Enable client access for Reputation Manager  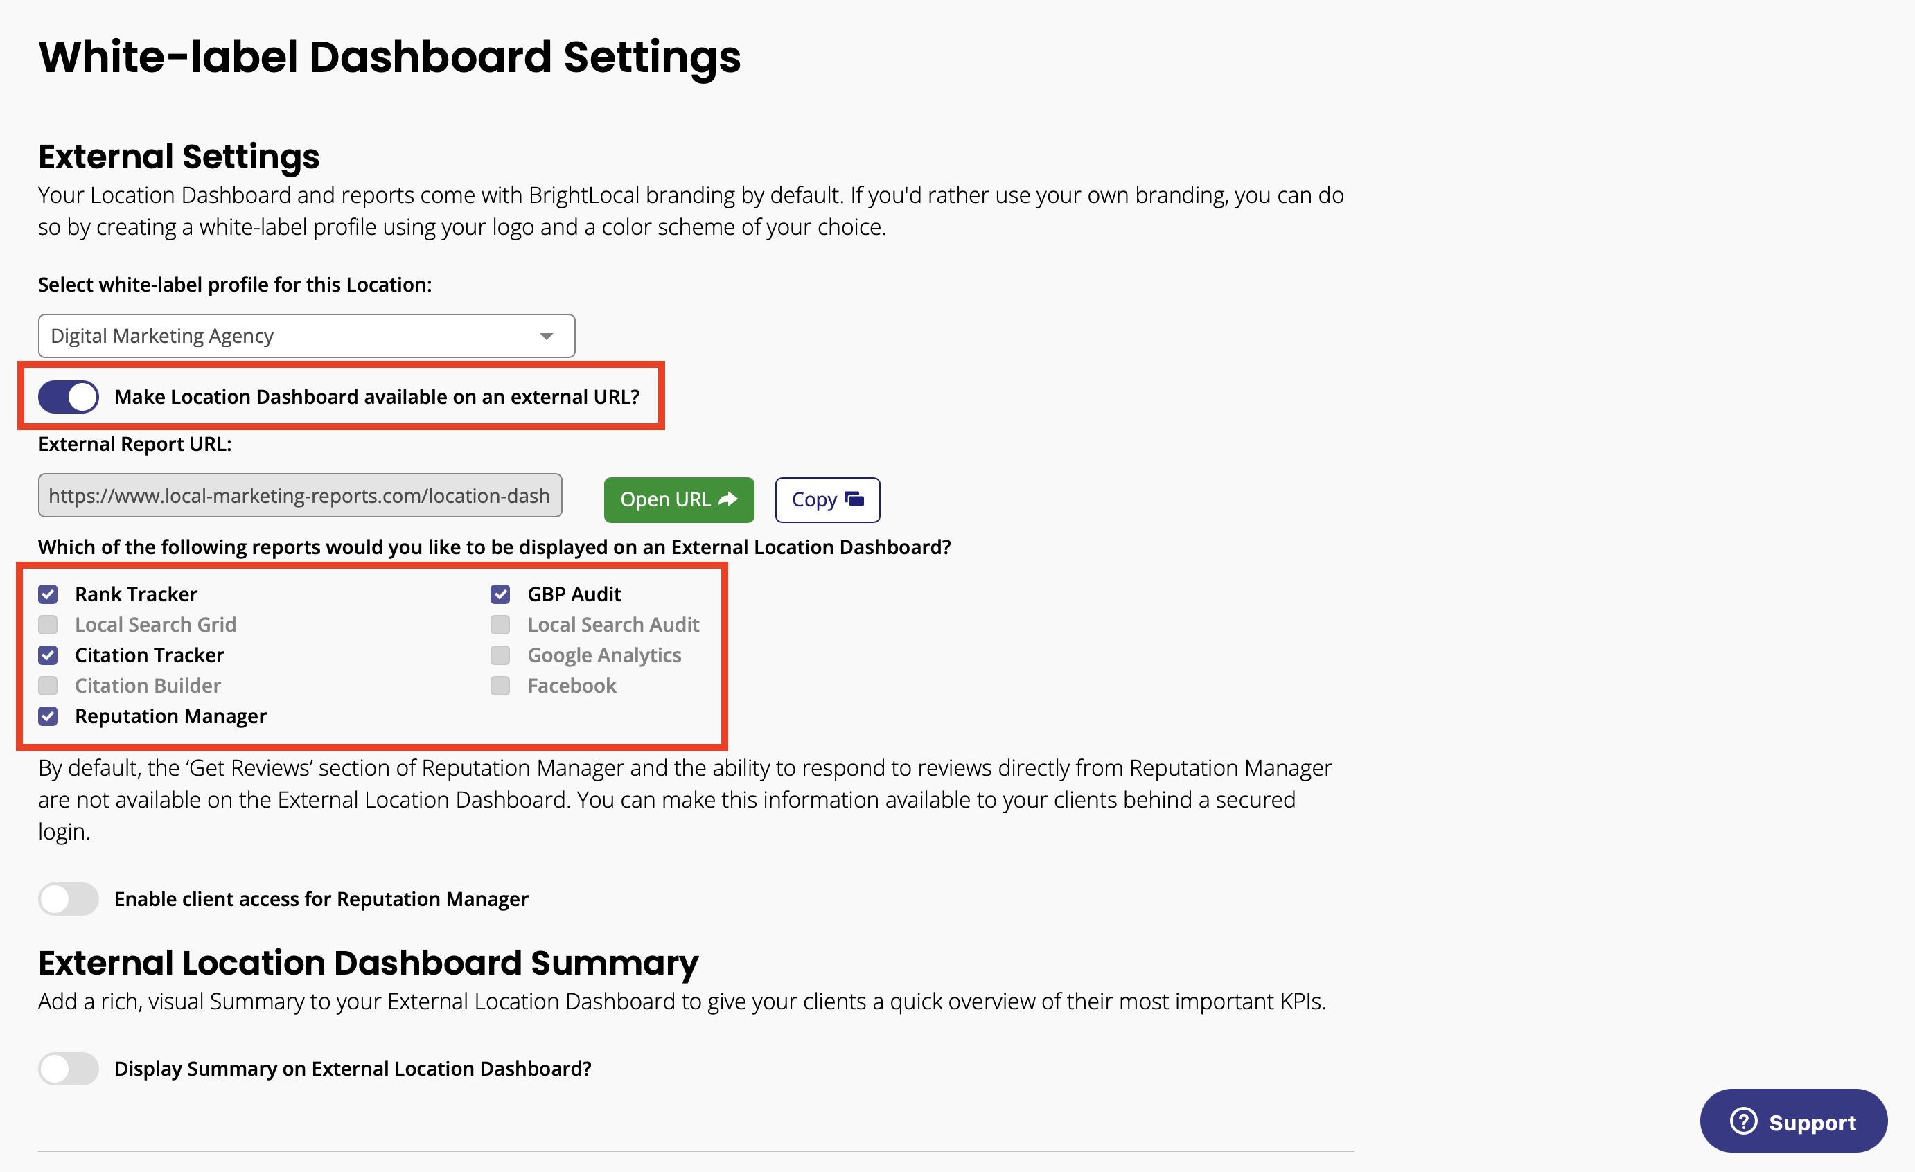click(x=69, y=898)
